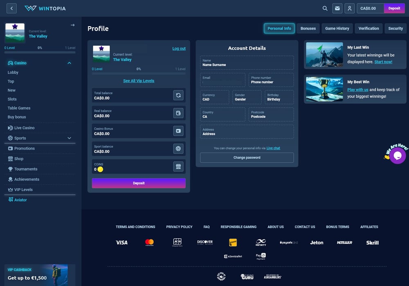
Task: Click the back arrow button in header
Action: tap(11, 8)
